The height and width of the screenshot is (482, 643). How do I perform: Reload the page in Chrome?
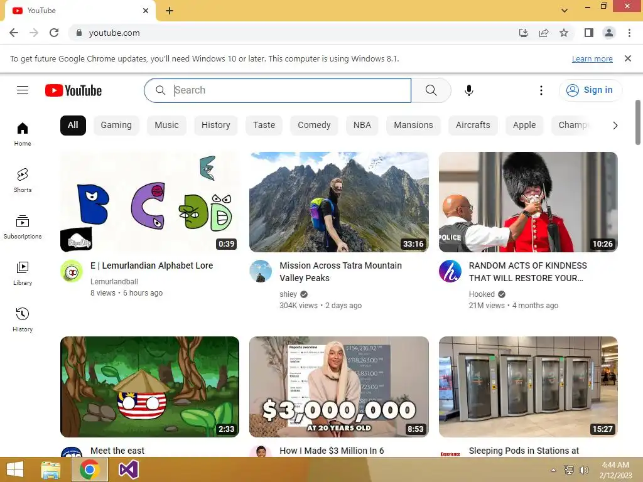(x=54, y=33)
